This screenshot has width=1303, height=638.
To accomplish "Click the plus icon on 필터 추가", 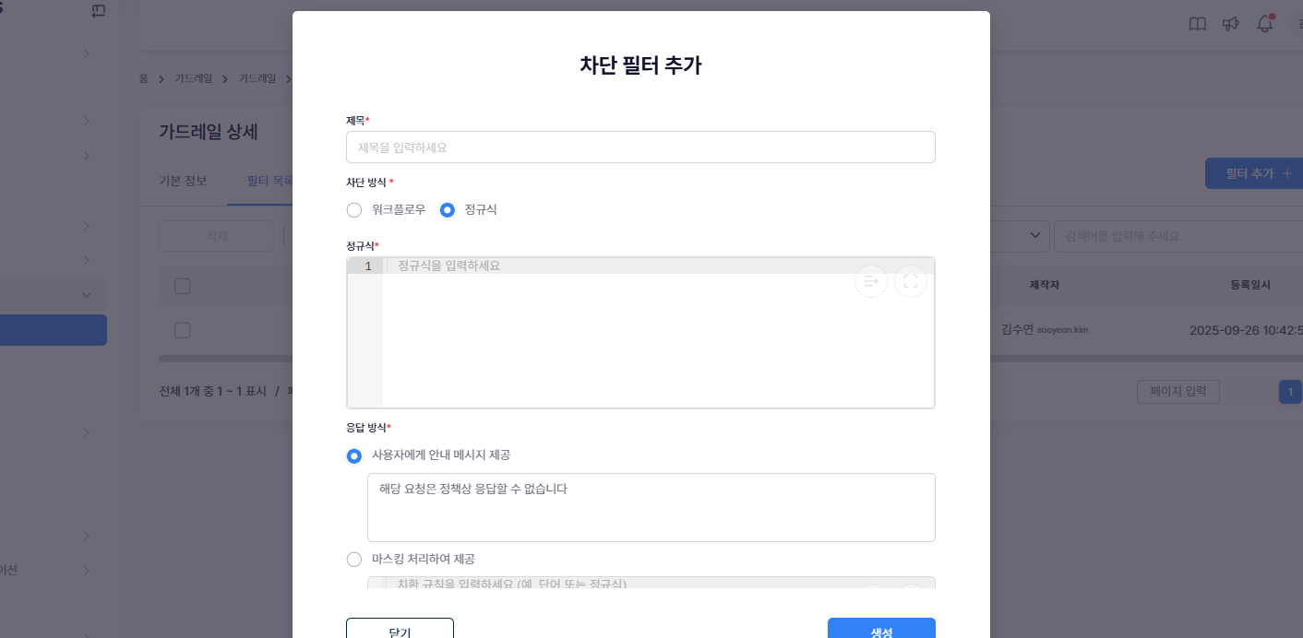I will [x=1287, y=173].
